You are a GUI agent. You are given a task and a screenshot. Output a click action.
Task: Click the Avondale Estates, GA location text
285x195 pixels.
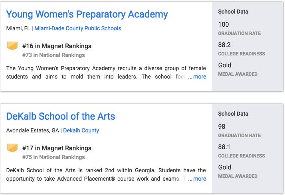(x=32, y=130)
